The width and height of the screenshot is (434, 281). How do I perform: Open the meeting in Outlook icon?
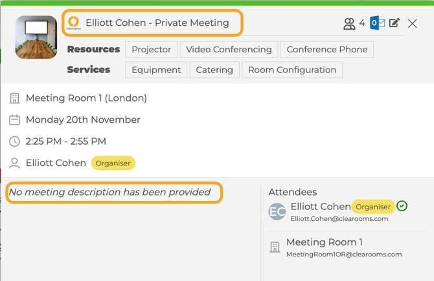tap(378, 23)
